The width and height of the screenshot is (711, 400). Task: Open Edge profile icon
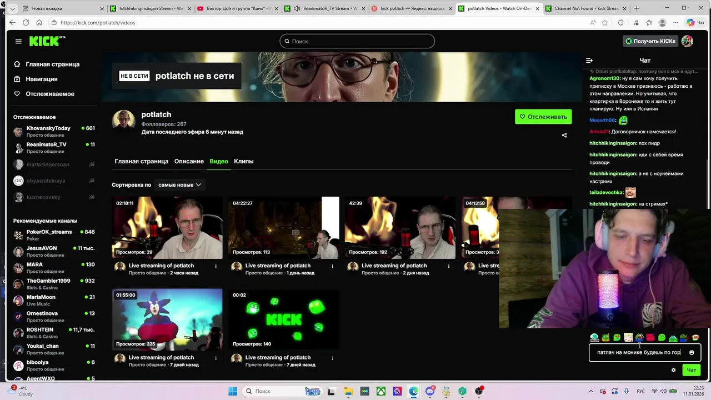(662, 23)
